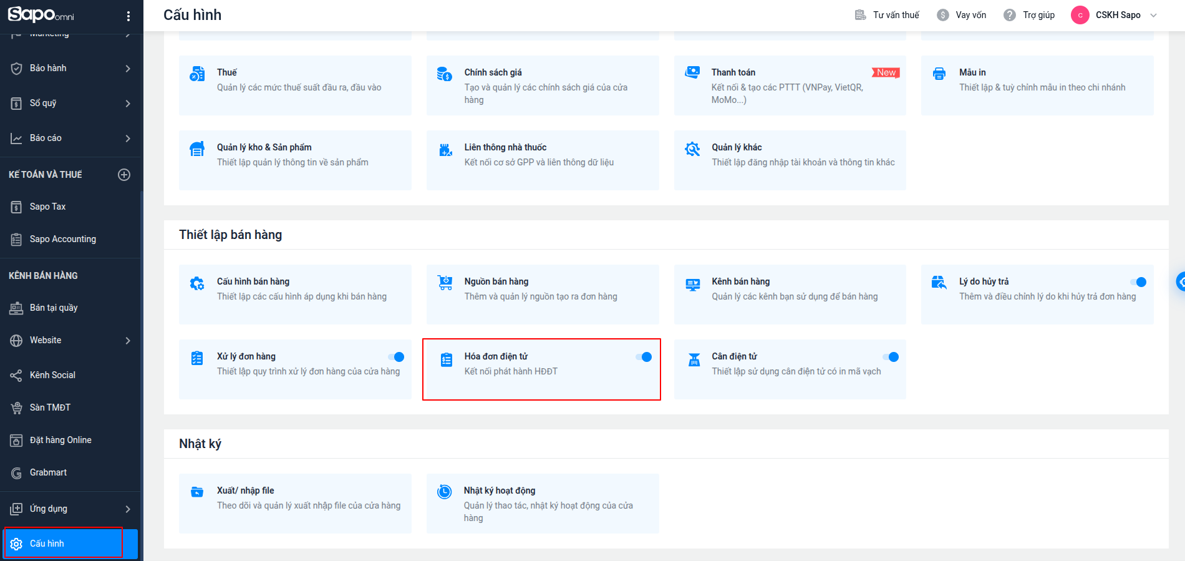Click the Grabmart sidebar icon
1185x561 pixels.
pyautogui.click(x=16, y=473)
